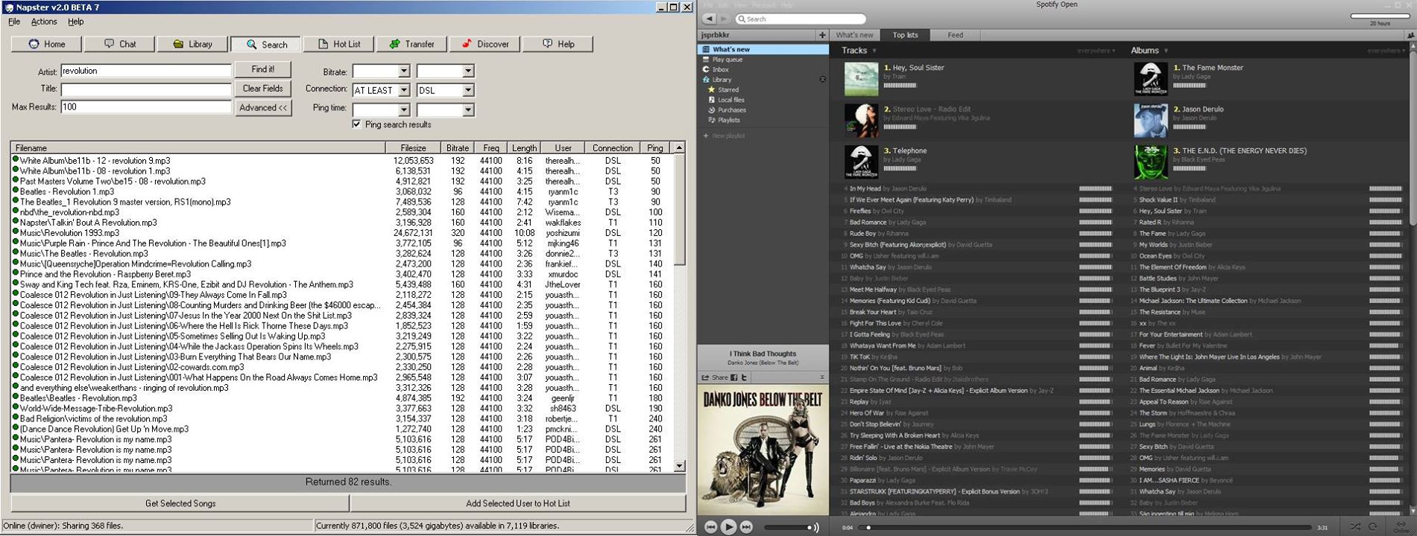Click Napster's Help toolbar button
Image resolution: width=1417 pixels, height=536 pixels.
tap(558, 44)
